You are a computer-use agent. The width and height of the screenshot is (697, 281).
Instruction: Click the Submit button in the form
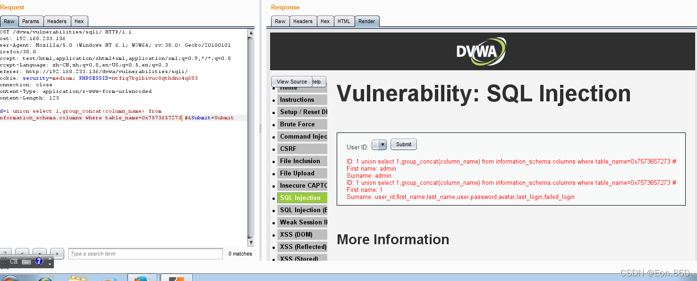click(x=404, y=144)
